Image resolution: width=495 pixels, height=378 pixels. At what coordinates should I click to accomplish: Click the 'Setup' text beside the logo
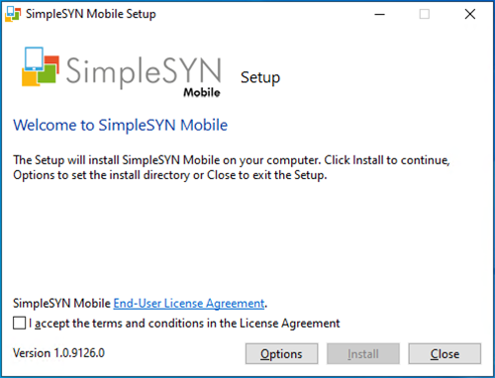260,78
